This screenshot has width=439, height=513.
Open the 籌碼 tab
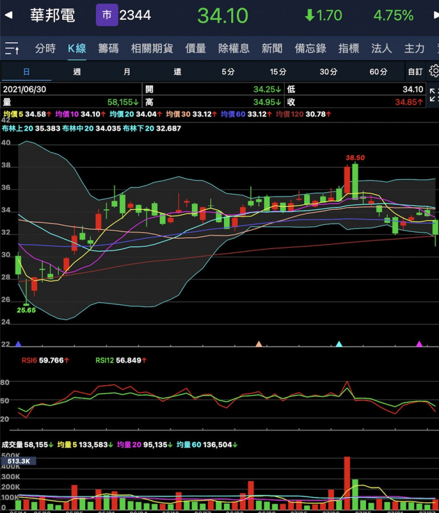pyautogui.click(x=108, y=49)
